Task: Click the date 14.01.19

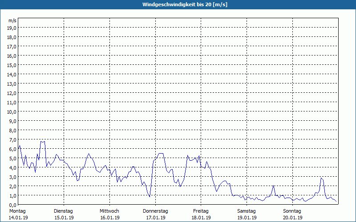Action: tap(18, 218)
